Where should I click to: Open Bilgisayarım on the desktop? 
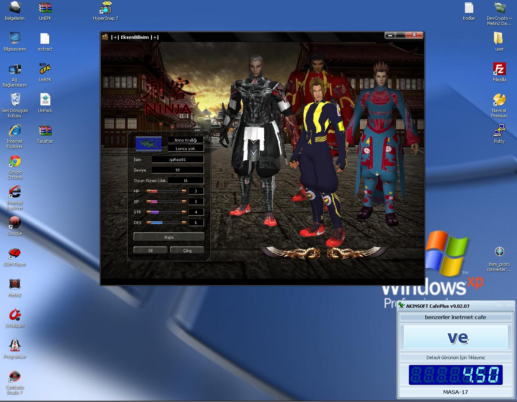[x=15, y=42]
